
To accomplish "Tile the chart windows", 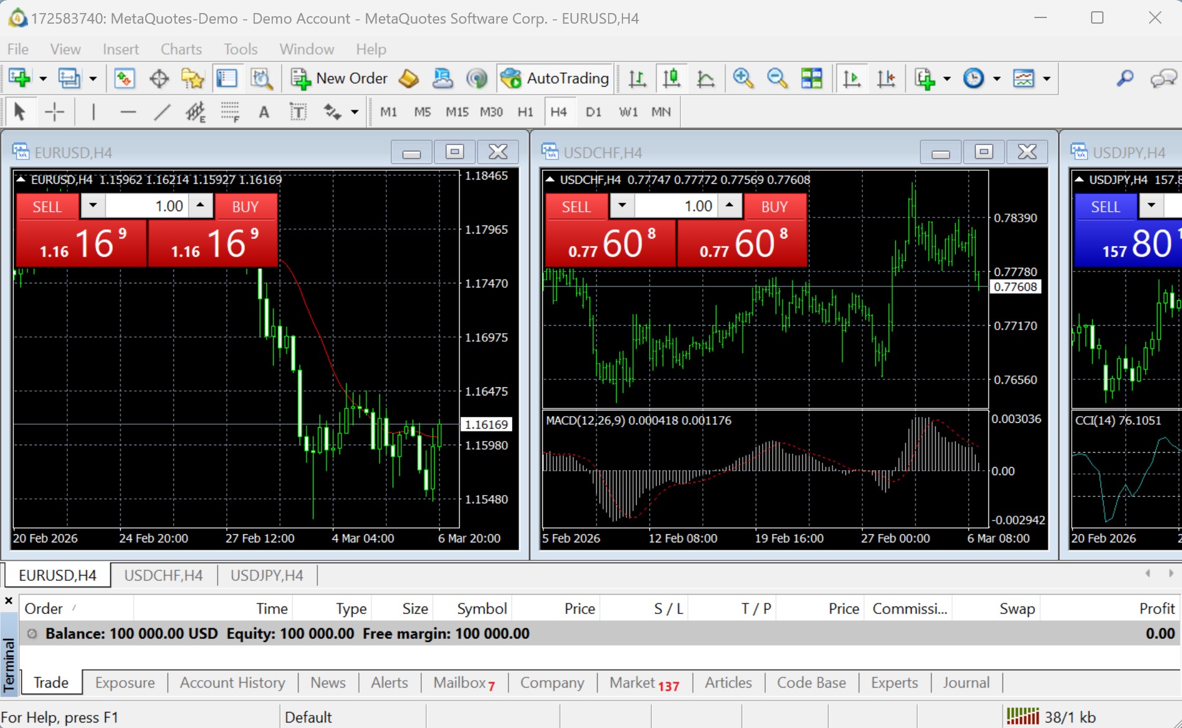I will 811,78.
